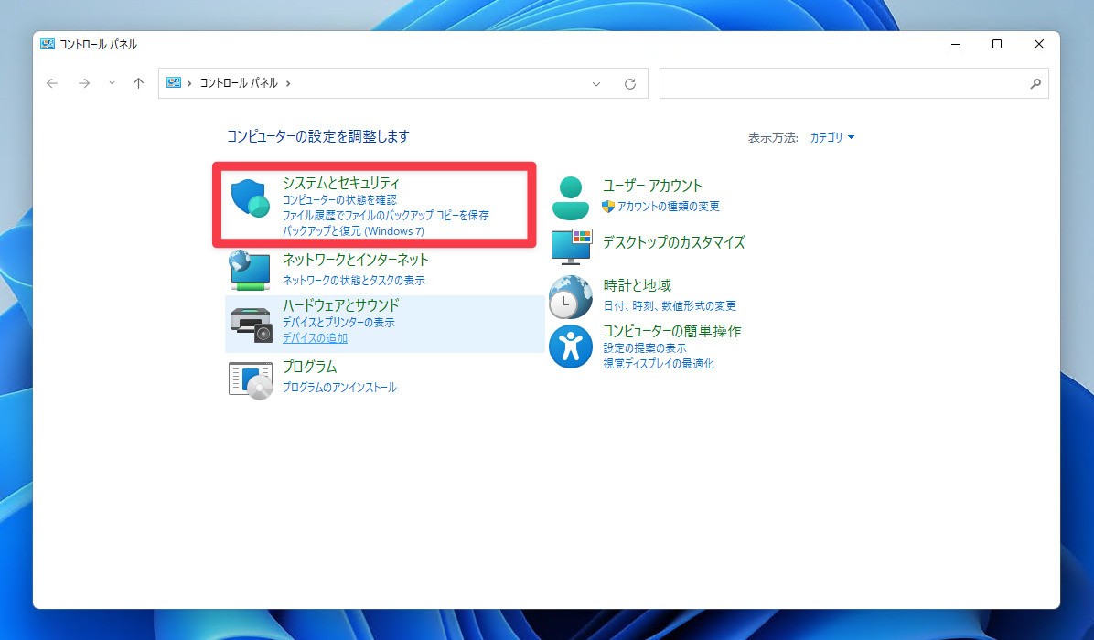
Task: Click the Control Panel title bar icon
Action: pyautogui.click(x=48, y=44)
